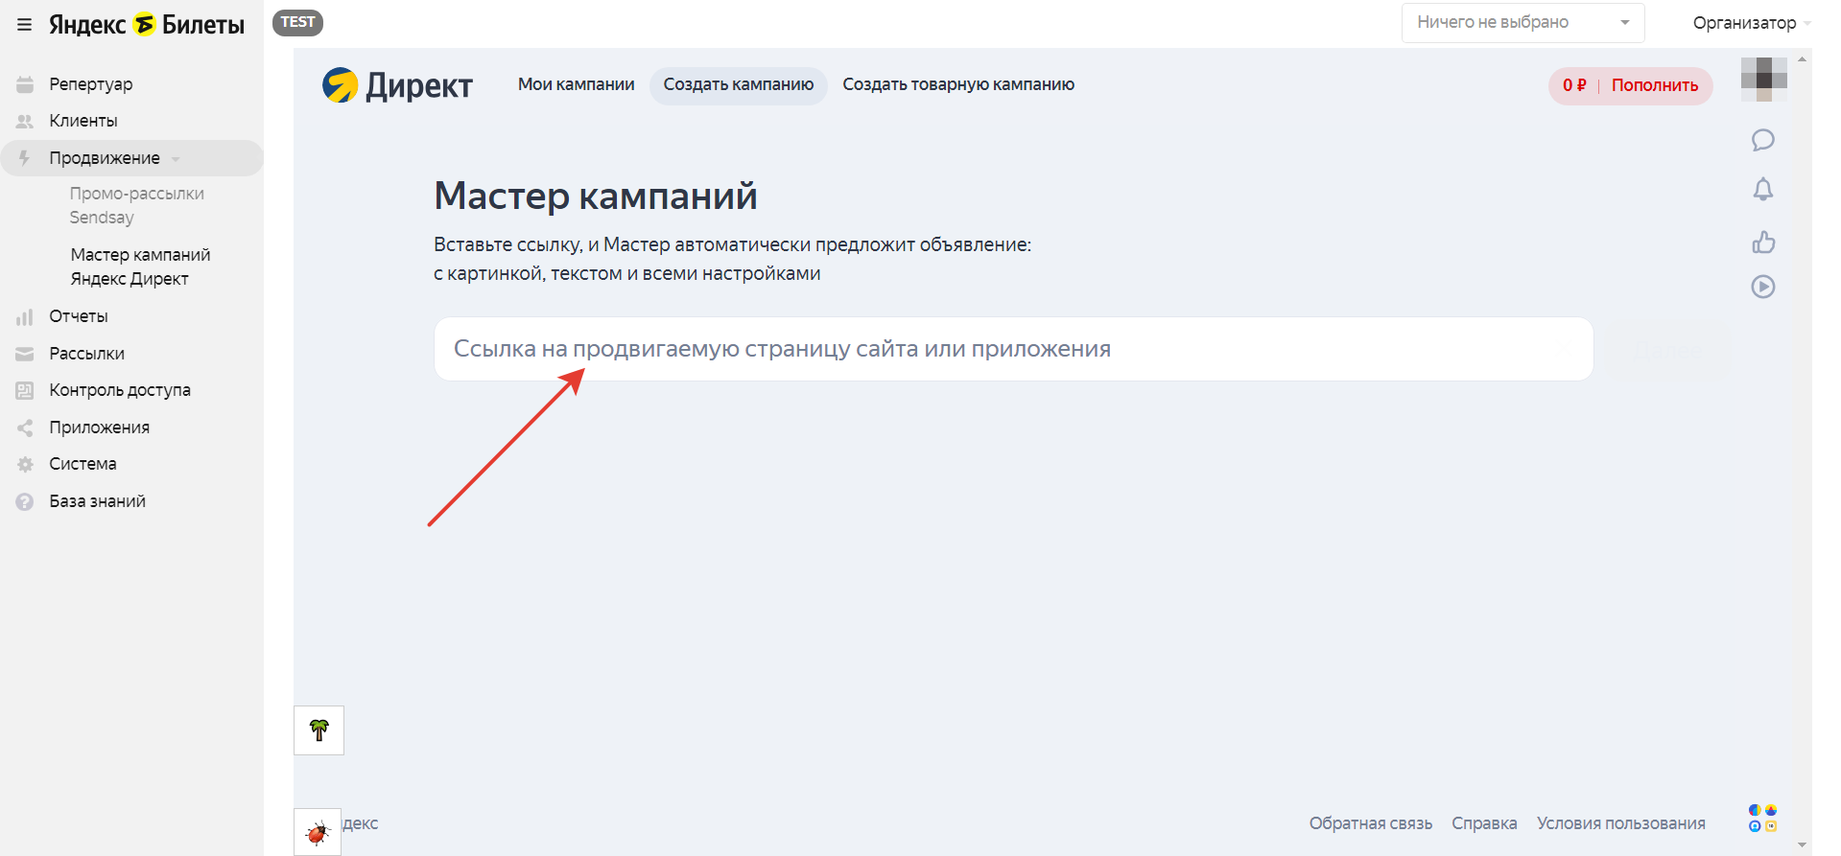This screenshot has width=1841, height=856.
Task: Open Промо-рассылки Sendsay subitem
Action: (137, 205)
